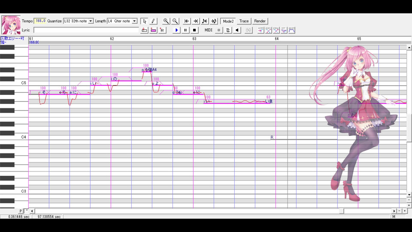Pause playback
Viewport: 412px width, 232px height.
[185, 30]
